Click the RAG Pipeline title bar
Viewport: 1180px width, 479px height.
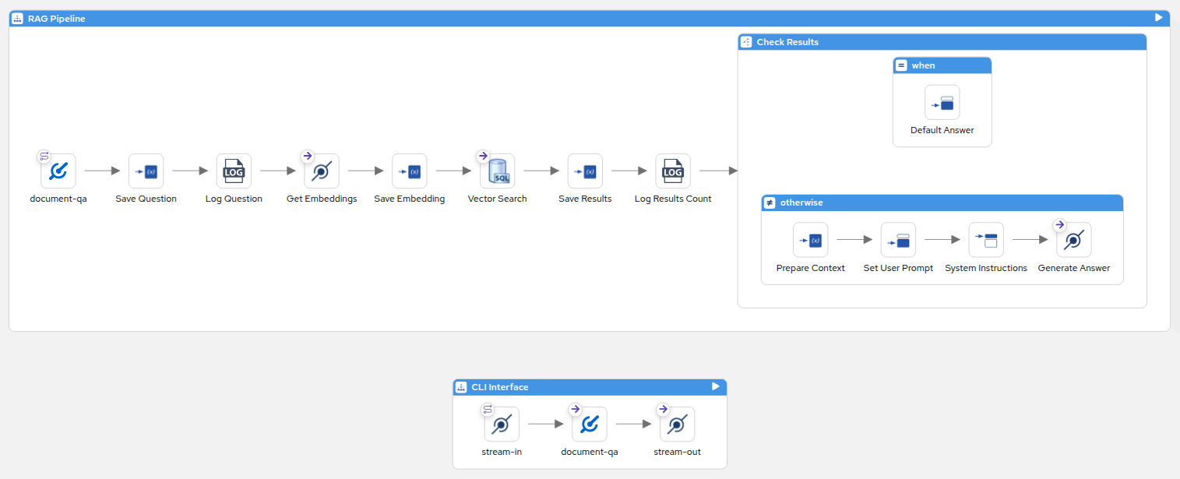tap(545, 19)
